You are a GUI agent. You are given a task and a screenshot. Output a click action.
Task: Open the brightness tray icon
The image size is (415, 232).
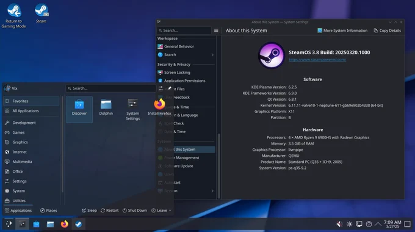349,224
